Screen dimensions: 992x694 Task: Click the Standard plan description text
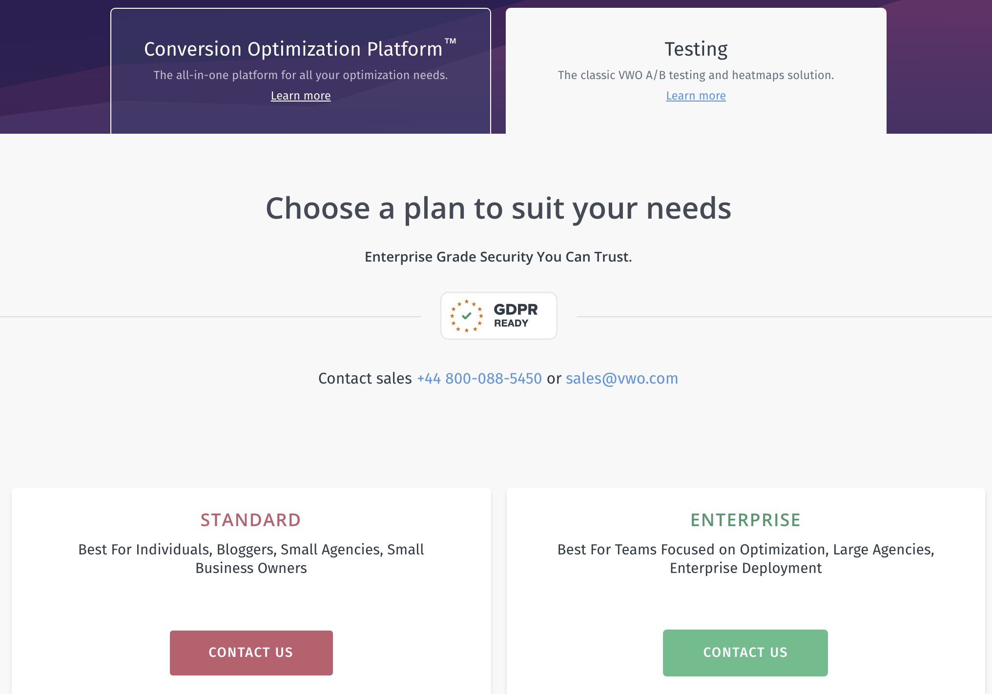[x=251, y=559]
